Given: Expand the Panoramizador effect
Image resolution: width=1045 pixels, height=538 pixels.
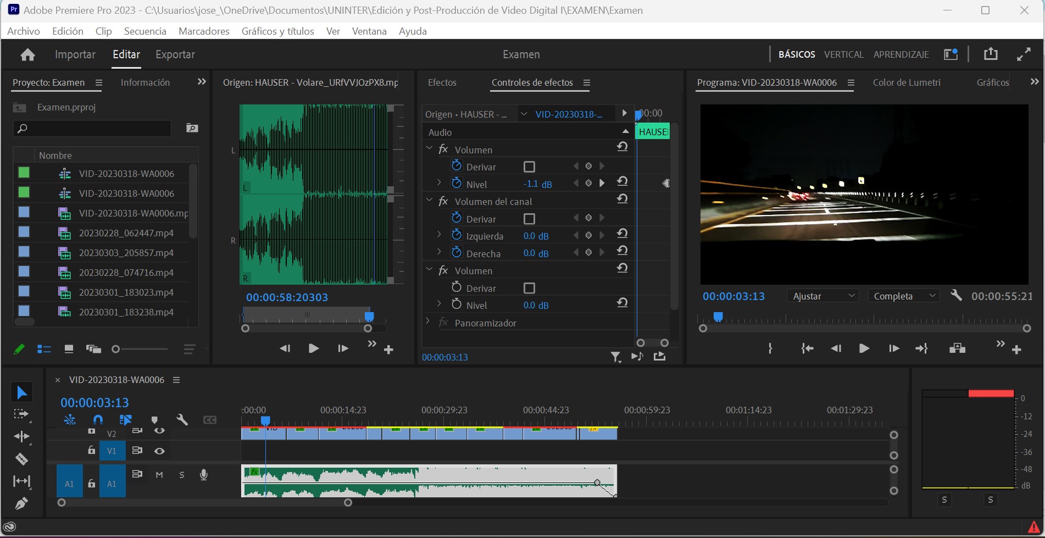Looking at the screenshot, I should click(428, 321).
